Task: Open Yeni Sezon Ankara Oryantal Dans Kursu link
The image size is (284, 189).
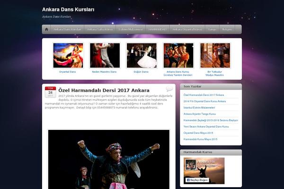Action: (206, 127)
